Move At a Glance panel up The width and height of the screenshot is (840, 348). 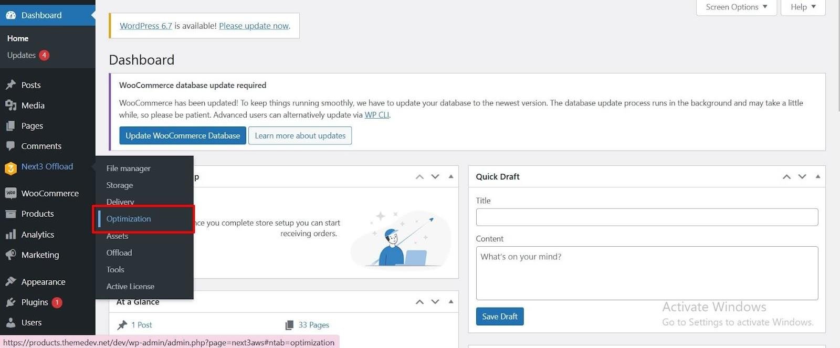click(419, 302)
